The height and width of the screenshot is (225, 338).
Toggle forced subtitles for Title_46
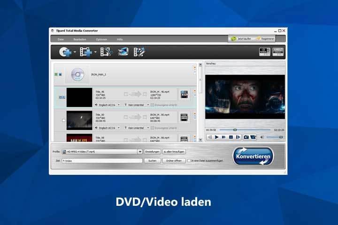click(x=153, y=105)
